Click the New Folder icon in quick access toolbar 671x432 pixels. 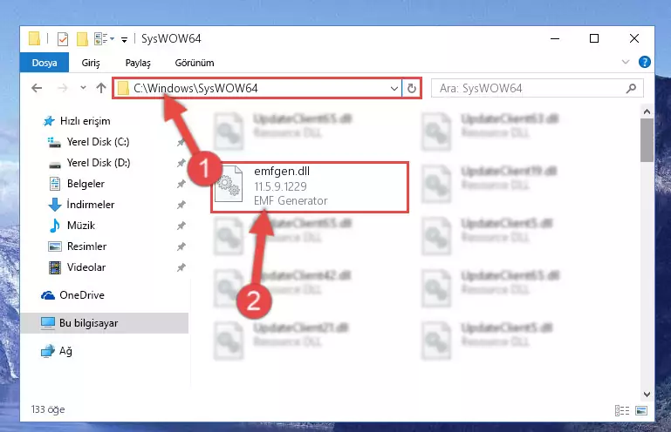tap(82, 39)
